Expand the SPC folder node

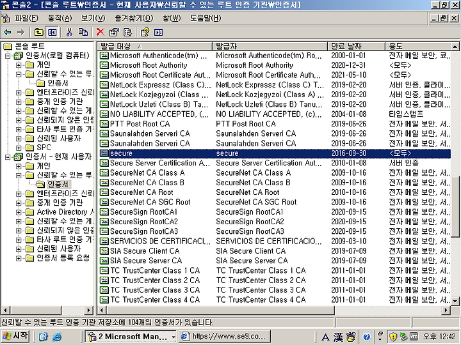click(19, 148)
